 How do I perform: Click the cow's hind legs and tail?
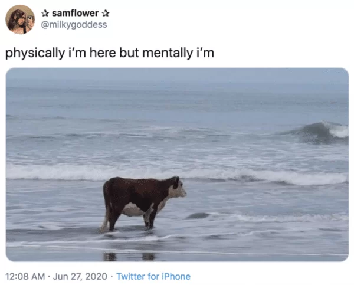[x=111, y=208]
